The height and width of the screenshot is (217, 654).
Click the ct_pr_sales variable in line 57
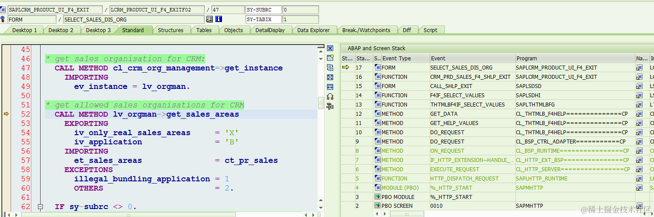(251, 161)
